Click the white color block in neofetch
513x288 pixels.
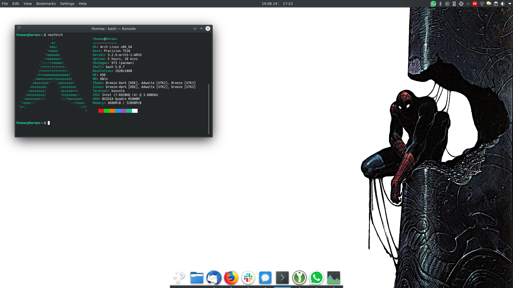(x=135, y=111)
